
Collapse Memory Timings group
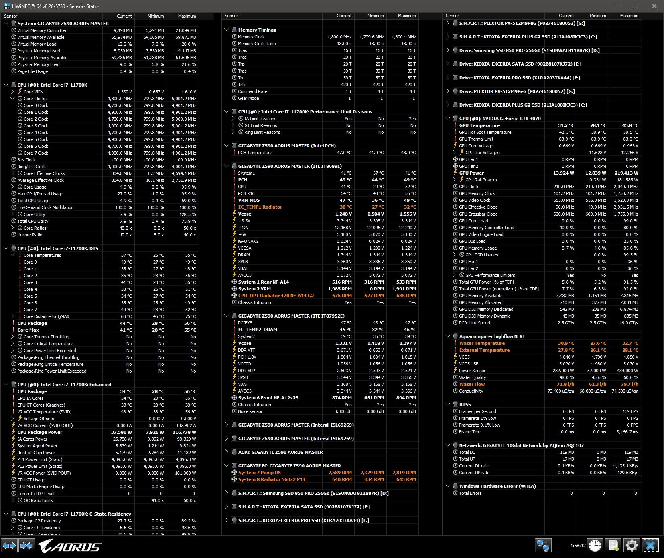[x=227, y=30]
